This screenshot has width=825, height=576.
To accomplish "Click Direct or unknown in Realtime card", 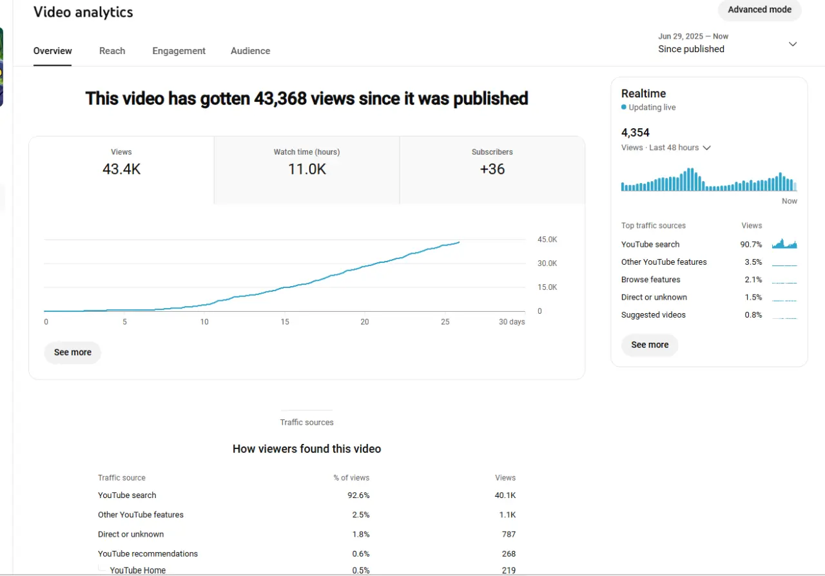I will click(654, 297).
